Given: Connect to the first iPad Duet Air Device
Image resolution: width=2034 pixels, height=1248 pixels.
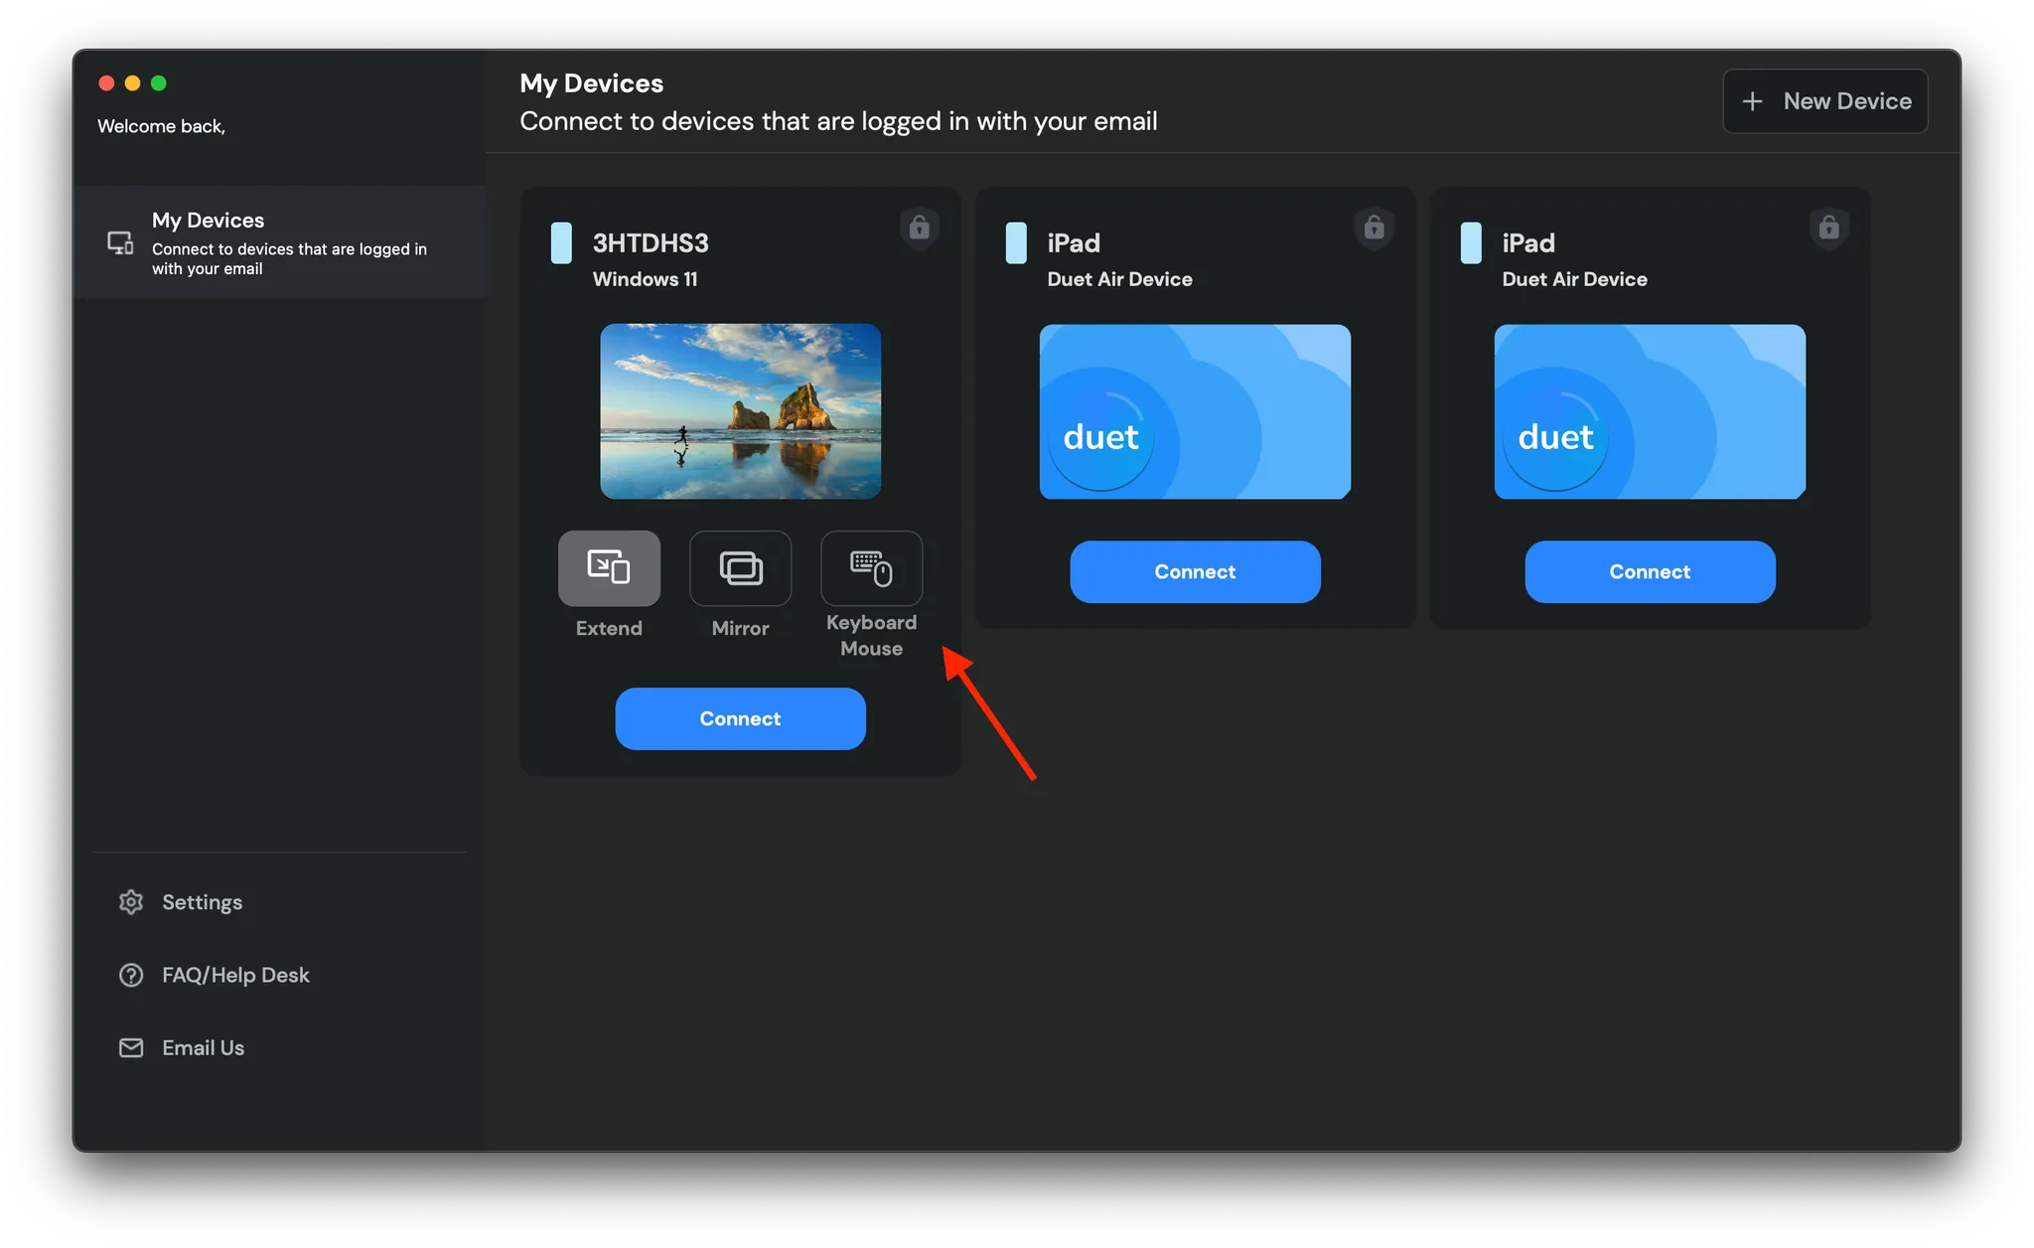Looking at the screenshot, I should [x=1195, y=571].
